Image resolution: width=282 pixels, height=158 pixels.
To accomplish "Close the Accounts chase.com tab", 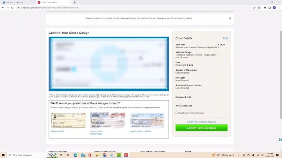I will tap(34, 2).
